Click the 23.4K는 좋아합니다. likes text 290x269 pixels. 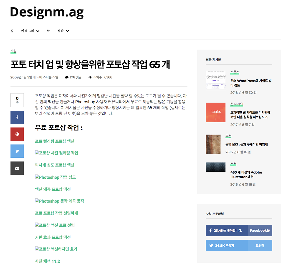click(x=228, y=231)
